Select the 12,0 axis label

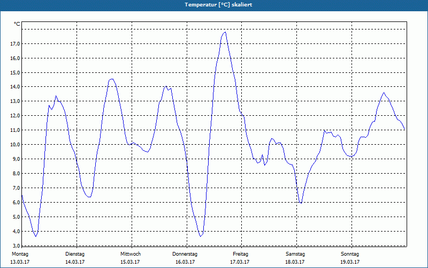coord(15,116)
